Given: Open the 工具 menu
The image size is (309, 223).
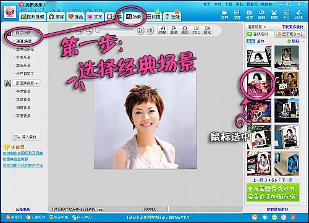Looking at the screenshot, I should (x=229, y=4).
